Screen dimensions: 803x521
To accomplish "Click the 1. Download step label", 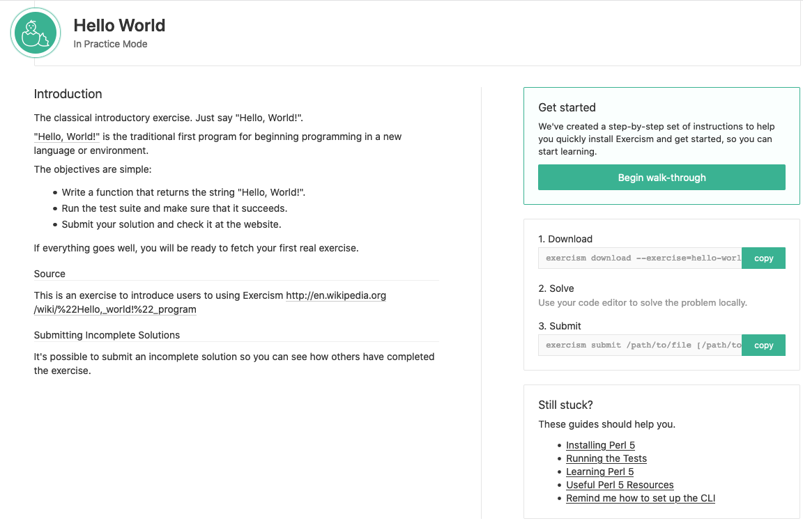I will (565, 239).
